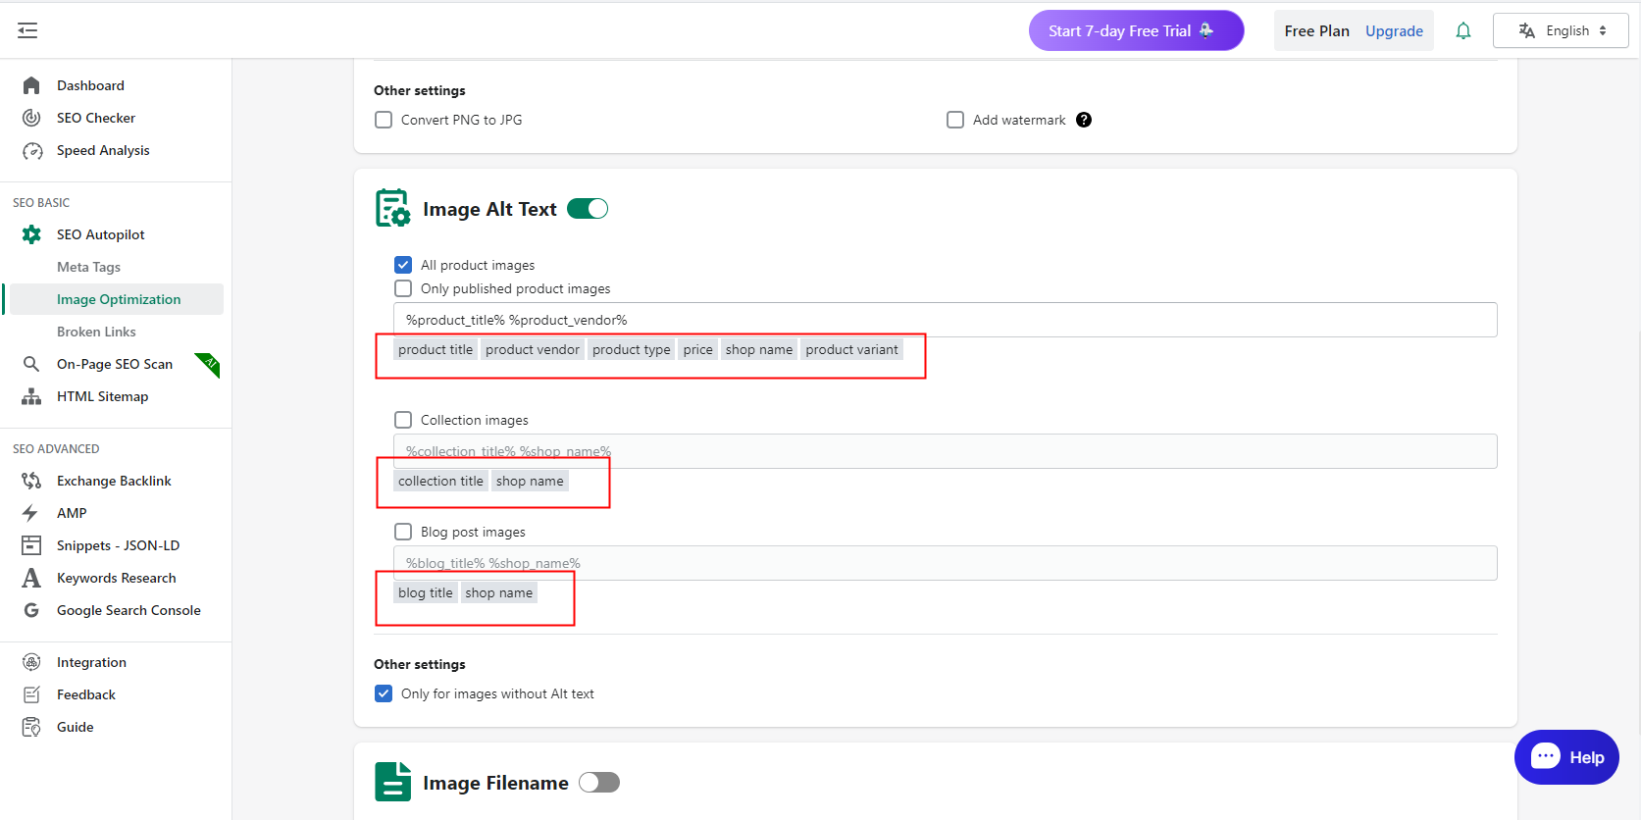Enable the Image Filename switch

[x=599, y=782]
